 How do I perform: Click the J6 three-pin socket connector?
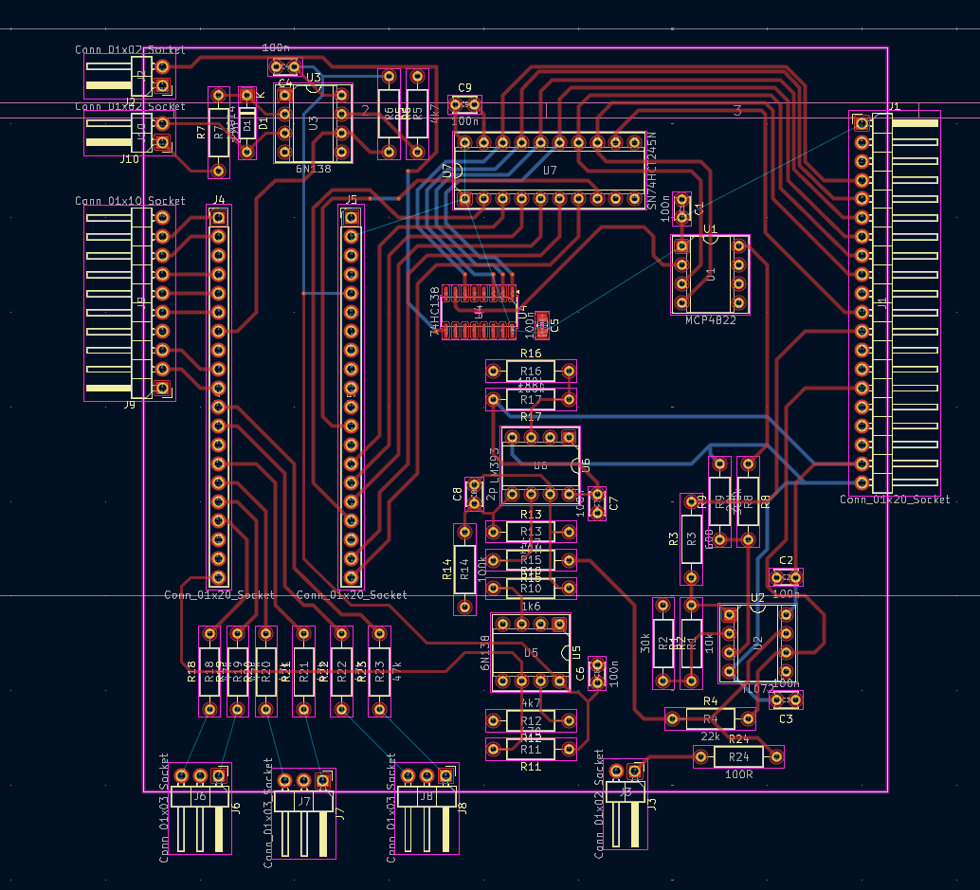(199, 808)
